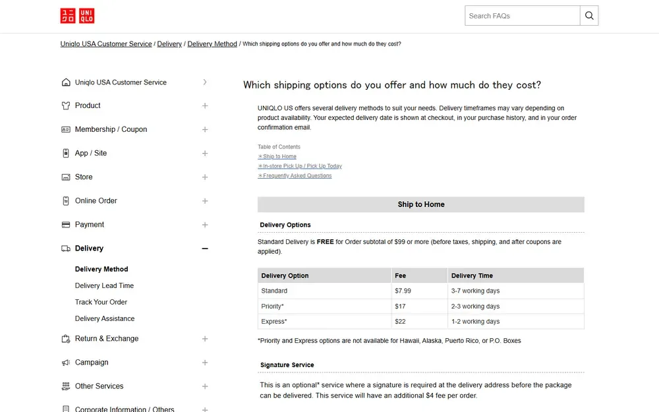Open the Track Your Order page

click(x=101, y=302)
